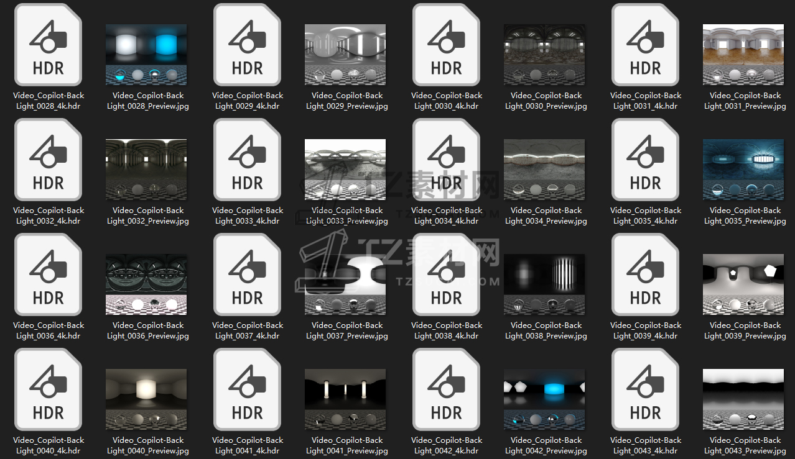The width and height of the screenshot is (795, 459).
Task: Click the BackLight_0032_Preview.jpg thumbnail
Action: [146, 170]
